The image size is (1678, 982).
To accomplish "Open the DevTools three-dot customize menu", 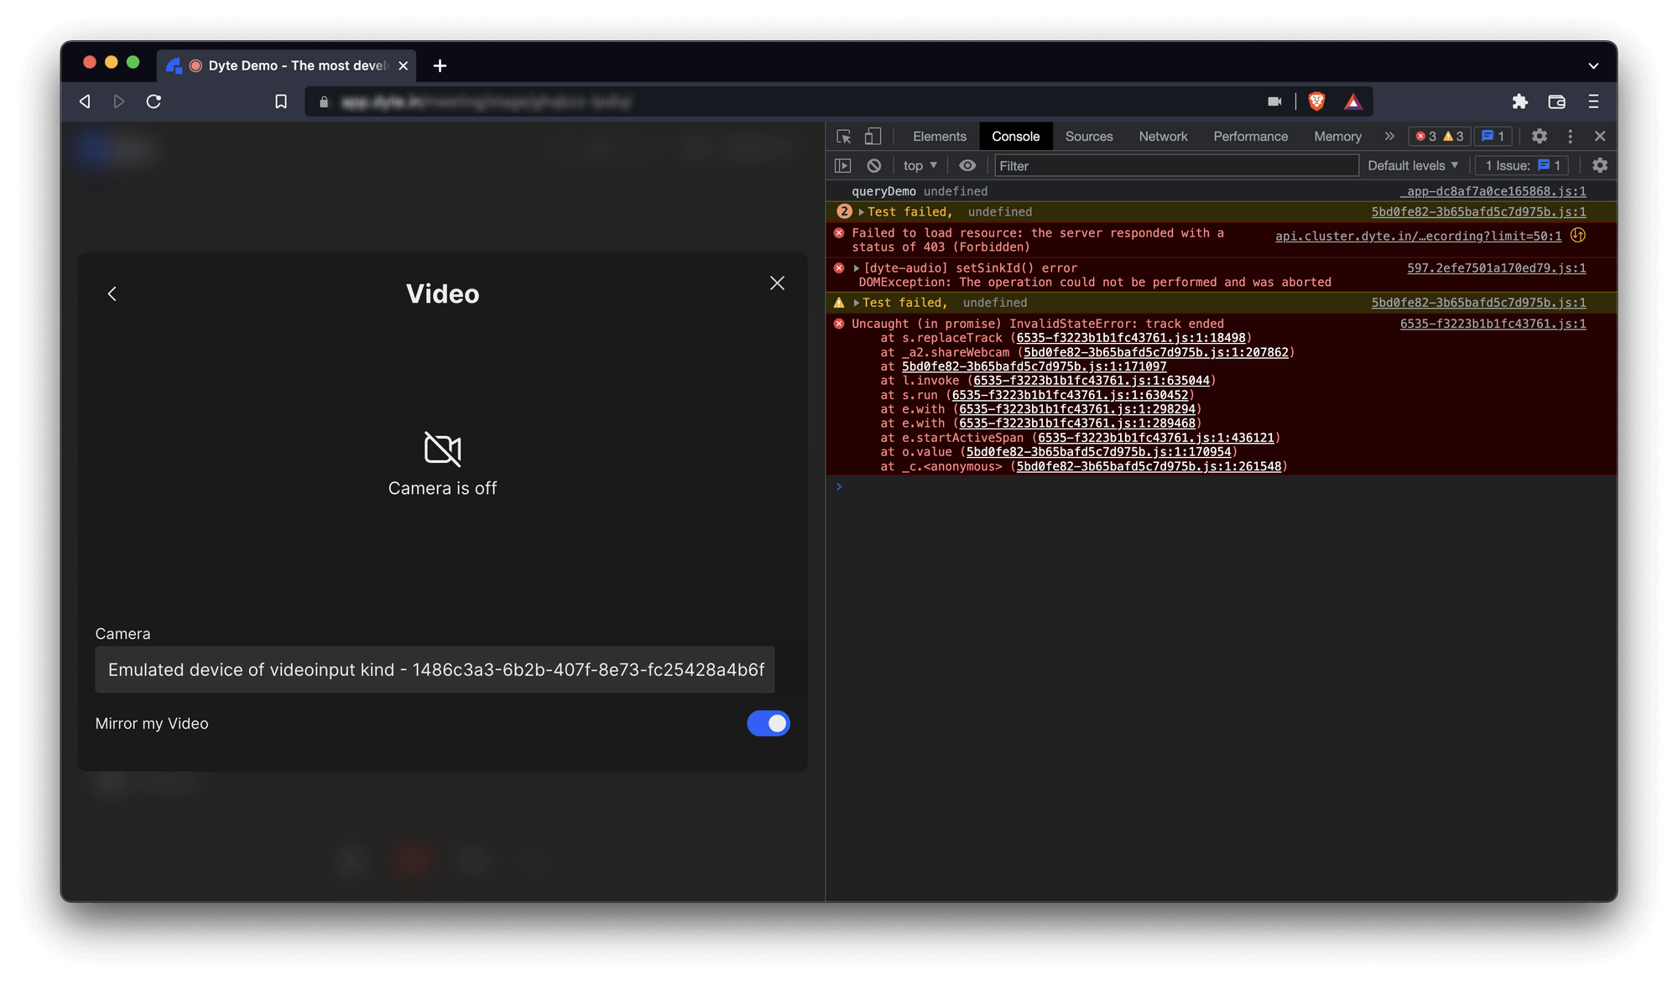I will pyautogui.click(x=1570, y=136).
